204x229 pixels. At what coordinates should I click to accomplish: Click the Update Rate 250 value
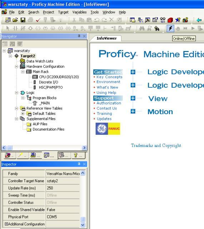coord(63,188)
